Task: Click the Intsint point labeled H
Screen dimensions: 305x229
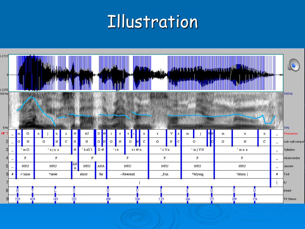Action: 18,191
